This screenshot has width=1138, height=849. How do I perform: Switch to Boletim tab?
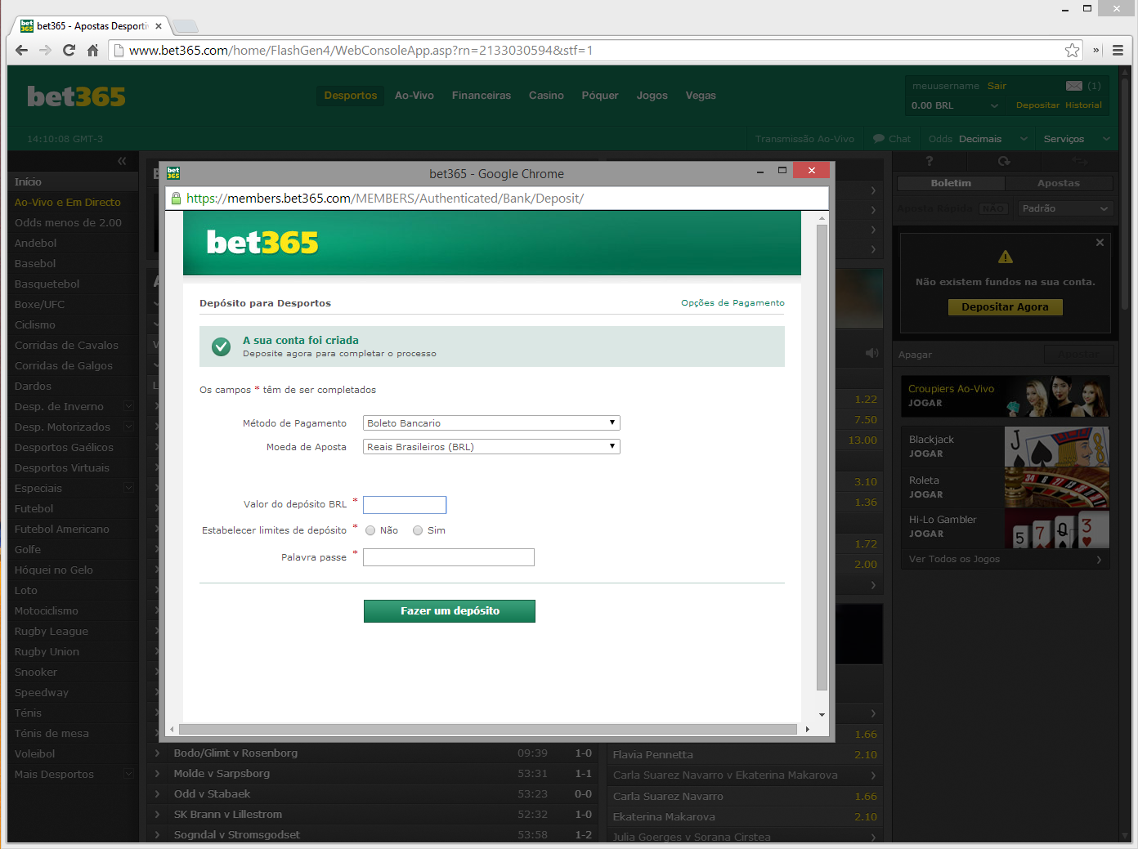951,183
